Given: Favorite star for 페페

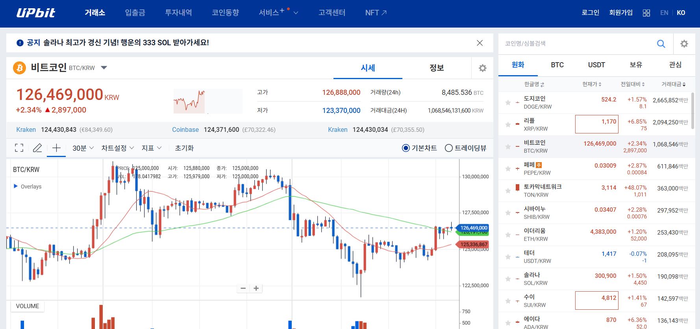Looking at the screenshot, I should point(508,169).
